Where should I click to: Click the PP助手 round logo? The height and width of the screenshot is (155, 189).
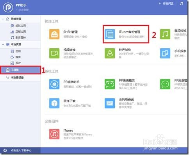click(8, 7)
